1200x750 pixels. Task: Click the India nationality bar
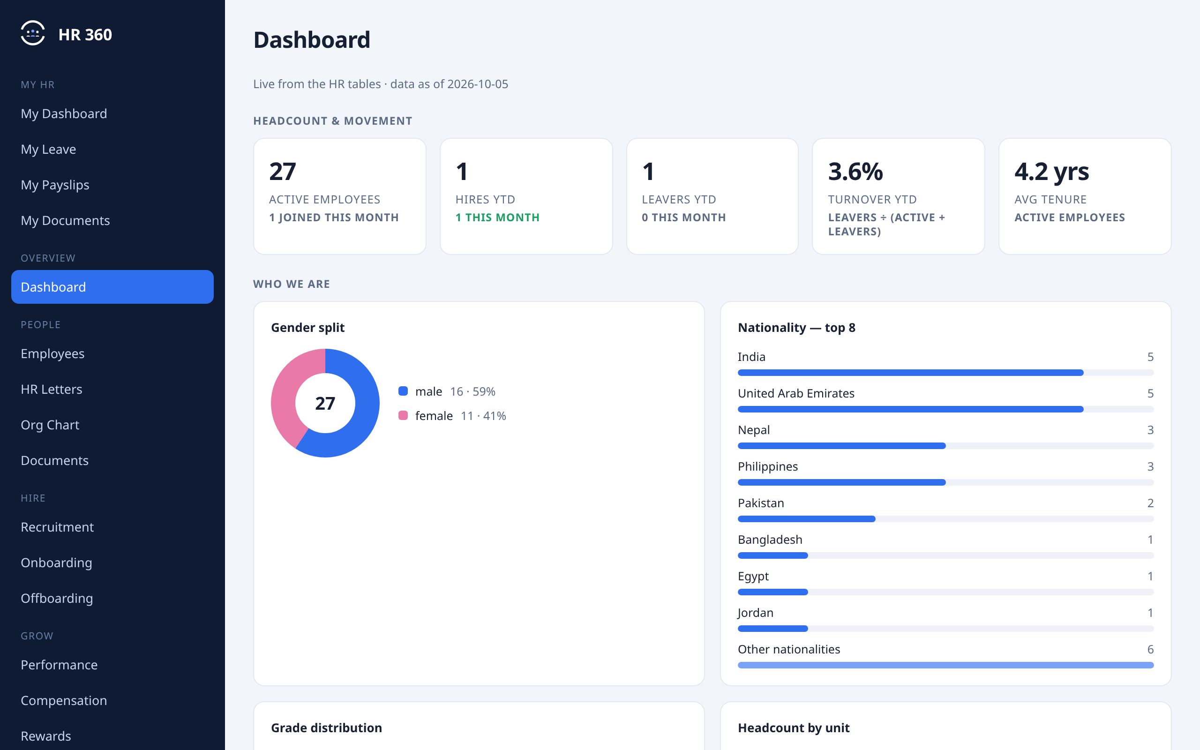(x=945, y=373)
